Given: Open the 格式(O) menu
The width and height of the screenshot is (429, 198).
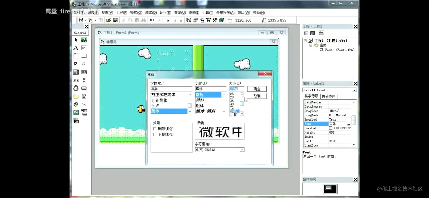Looking at the screenshot, I should (136, 12).
